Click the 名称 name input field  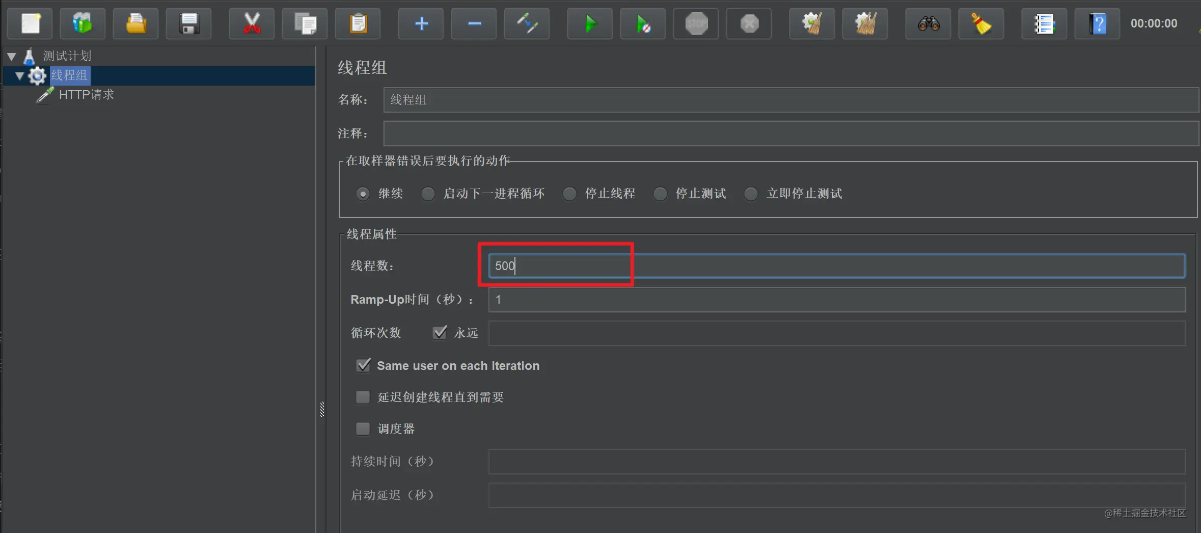[791, 100]
